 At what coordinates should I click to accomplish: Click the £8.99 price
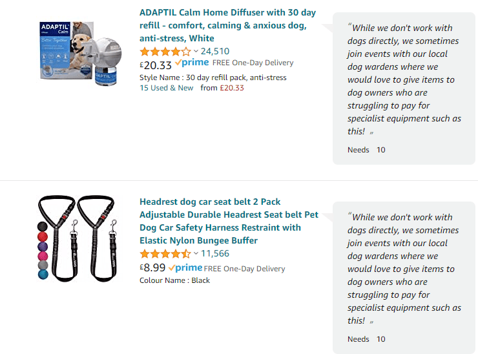click(152, 268)
